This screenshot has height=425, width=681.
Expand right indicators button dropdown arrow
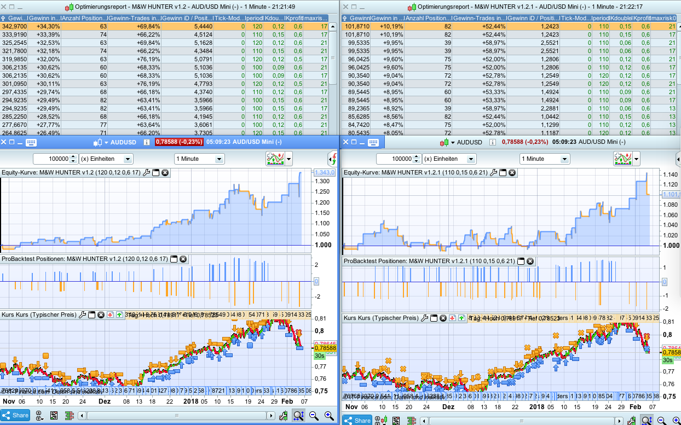(x=636, y=159)
